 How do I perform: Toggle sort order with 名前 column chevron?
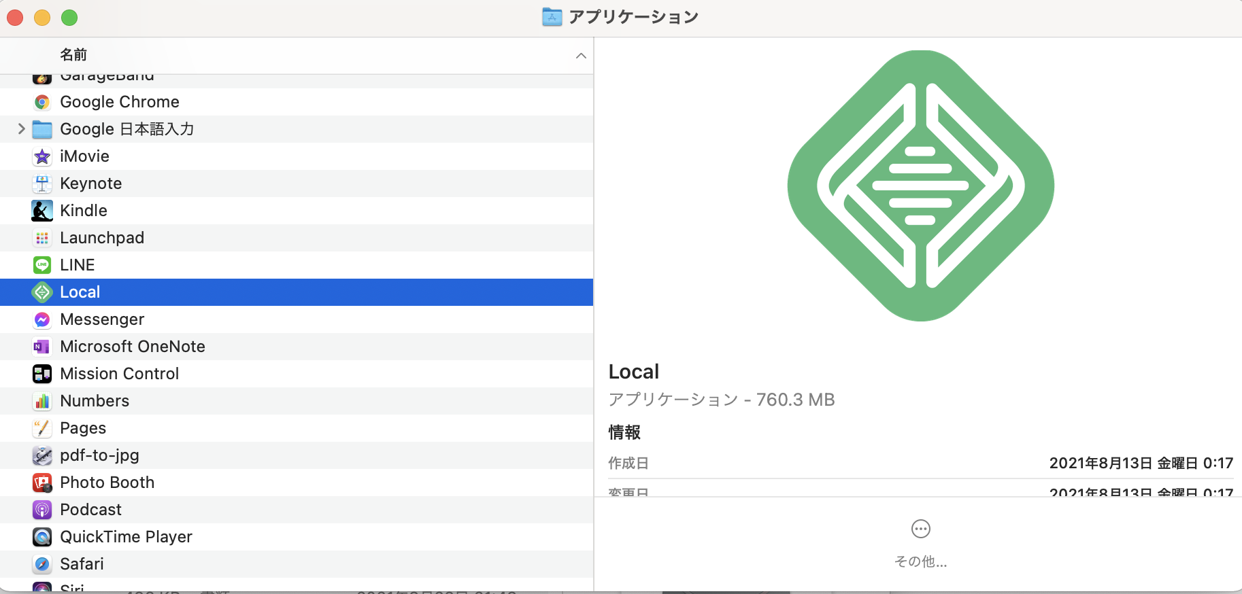[581, 56]
